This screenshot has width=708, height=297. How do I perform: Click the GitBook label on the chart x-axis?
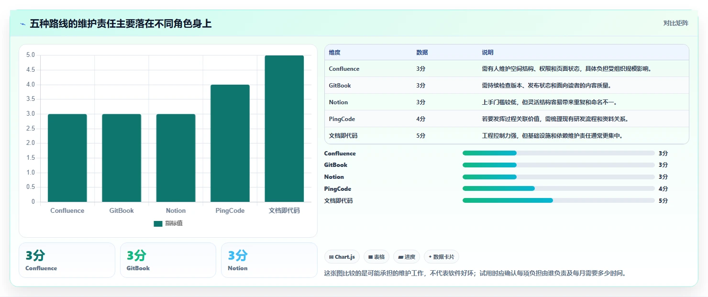(x=122, y=210)
